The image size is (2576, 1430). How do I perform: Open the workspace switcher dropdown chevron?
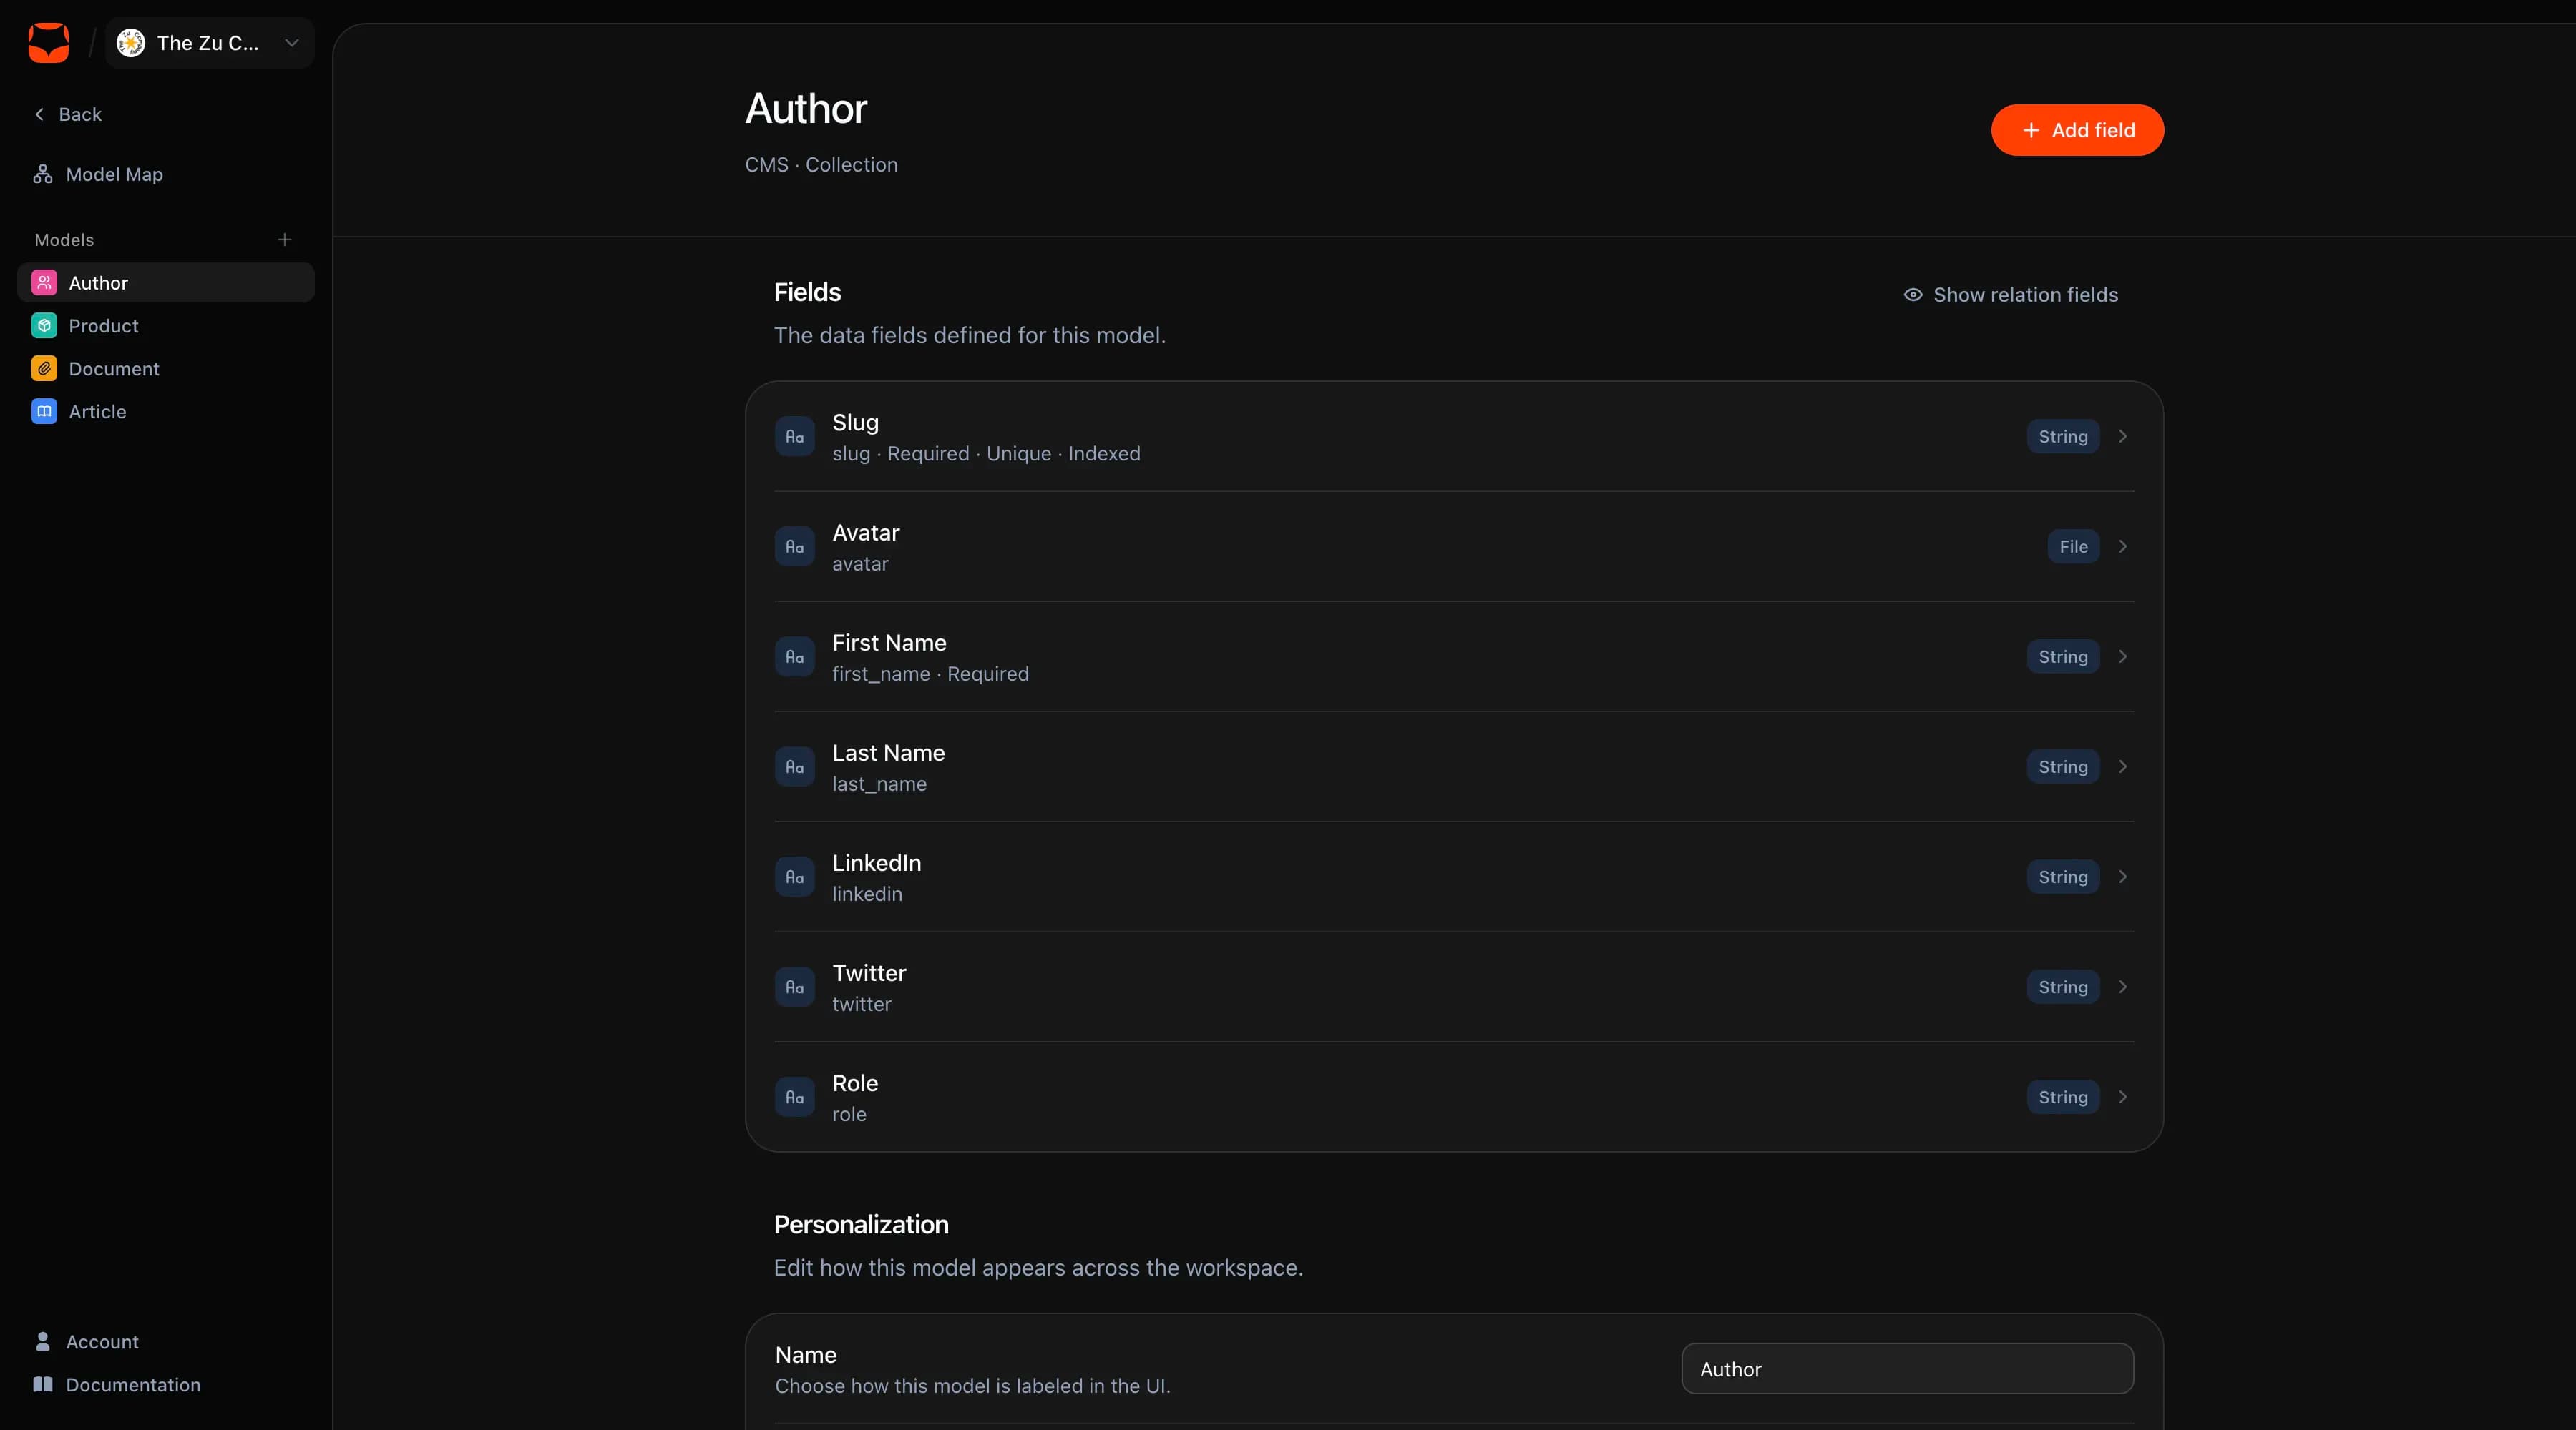click(x=292, y=43)
